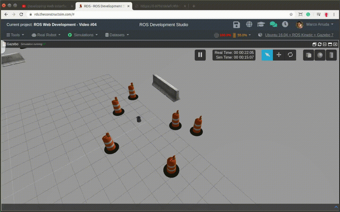The image size is (340, 212).
Task: Click the Grammarly extension icon
Action: (x=308, y=14)
